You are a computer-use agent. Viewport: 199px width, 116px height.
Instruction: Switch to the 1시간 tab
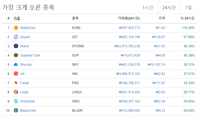148,8
